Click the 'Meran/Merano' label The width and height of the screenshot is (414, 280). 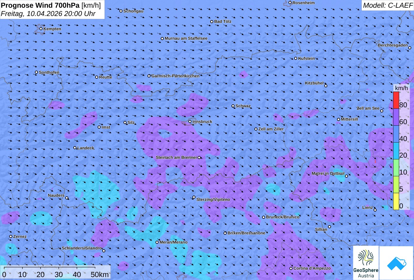point(174,242)
